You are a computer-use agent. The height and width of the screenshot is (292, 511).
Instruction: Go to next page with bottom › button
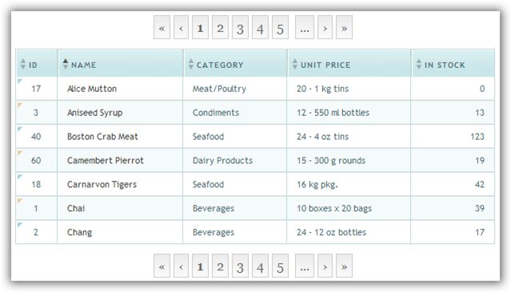(x=325, y=266)
